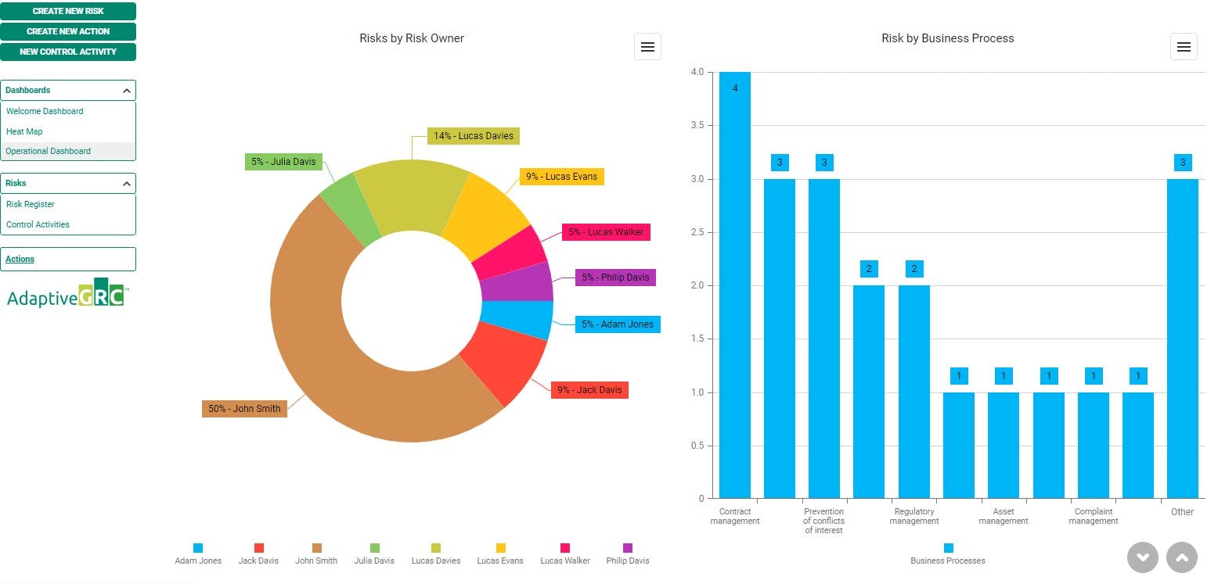Click the Other axis label
The height and width of the screenshot is (584, 1218).
coord(1183,512)
